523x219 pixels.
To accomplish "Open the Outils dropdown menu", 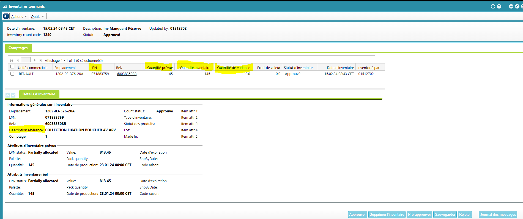I will (37, 16).
